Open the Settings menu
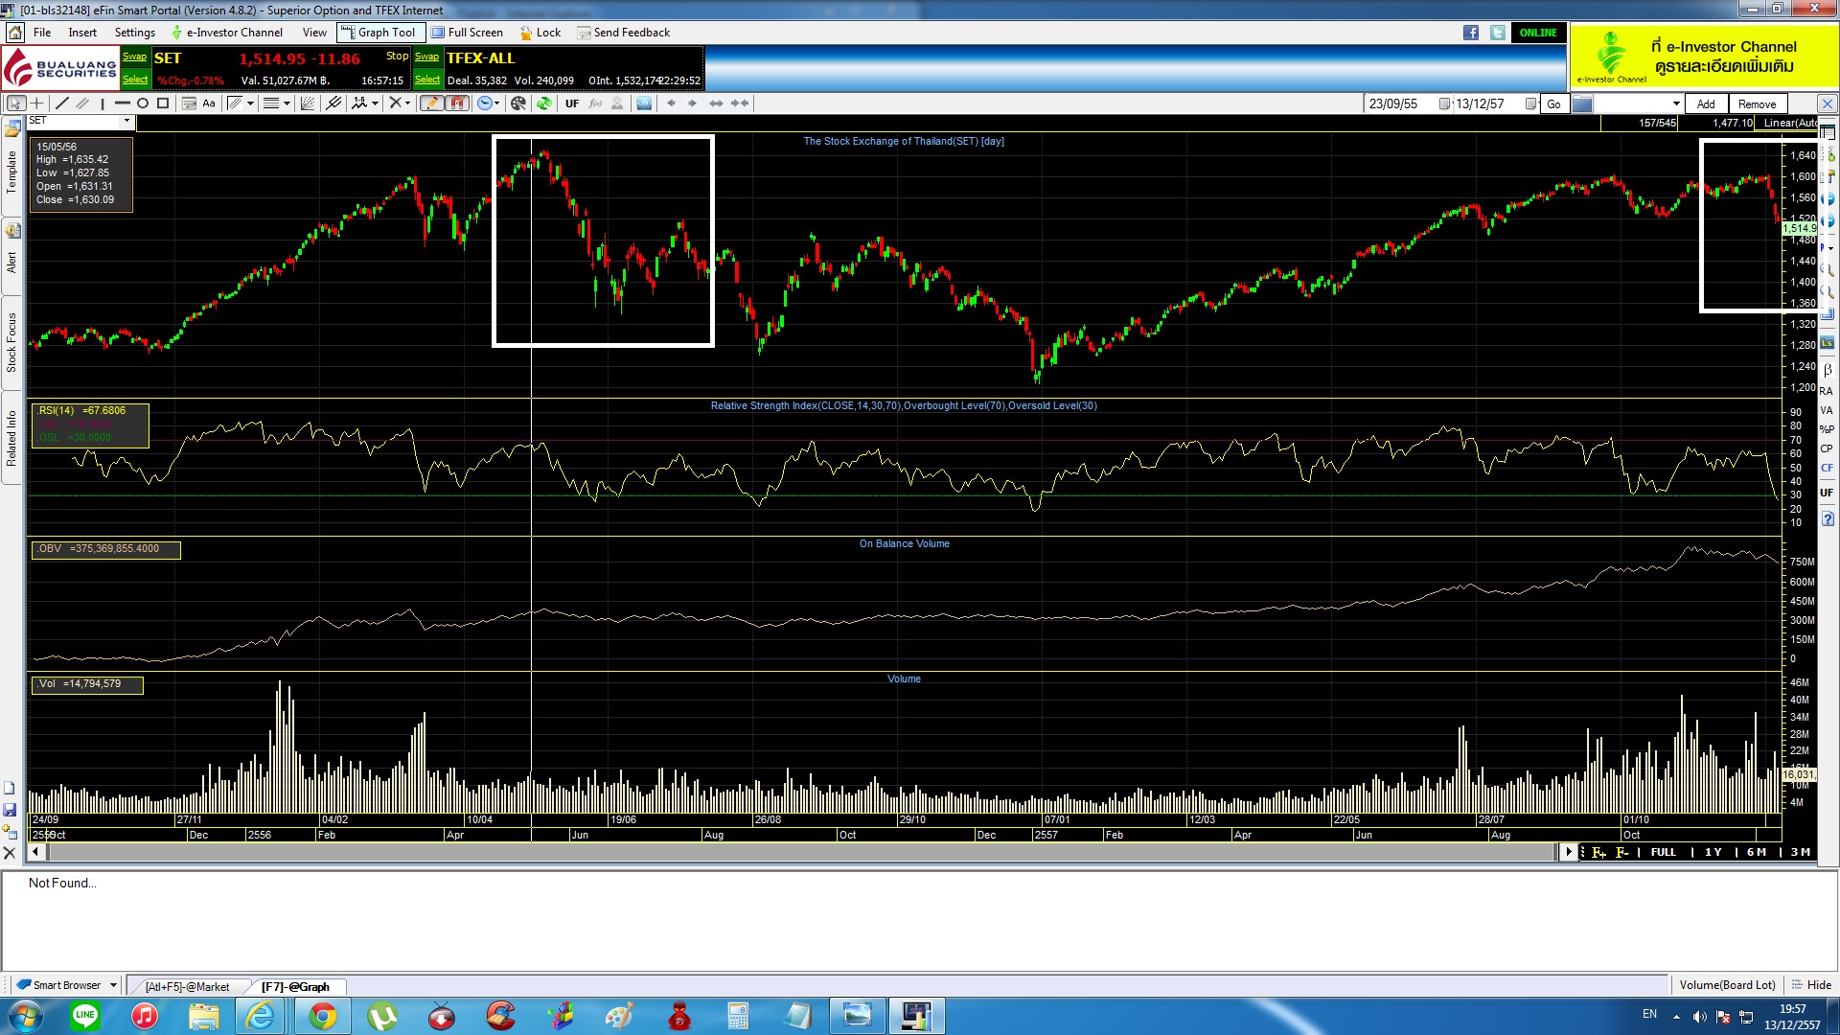1840x1035 pixels. tap(134, 33)
